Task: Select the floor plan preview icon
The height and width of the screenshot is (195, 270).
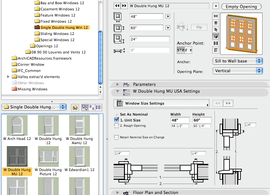Action: click(215, 16)
